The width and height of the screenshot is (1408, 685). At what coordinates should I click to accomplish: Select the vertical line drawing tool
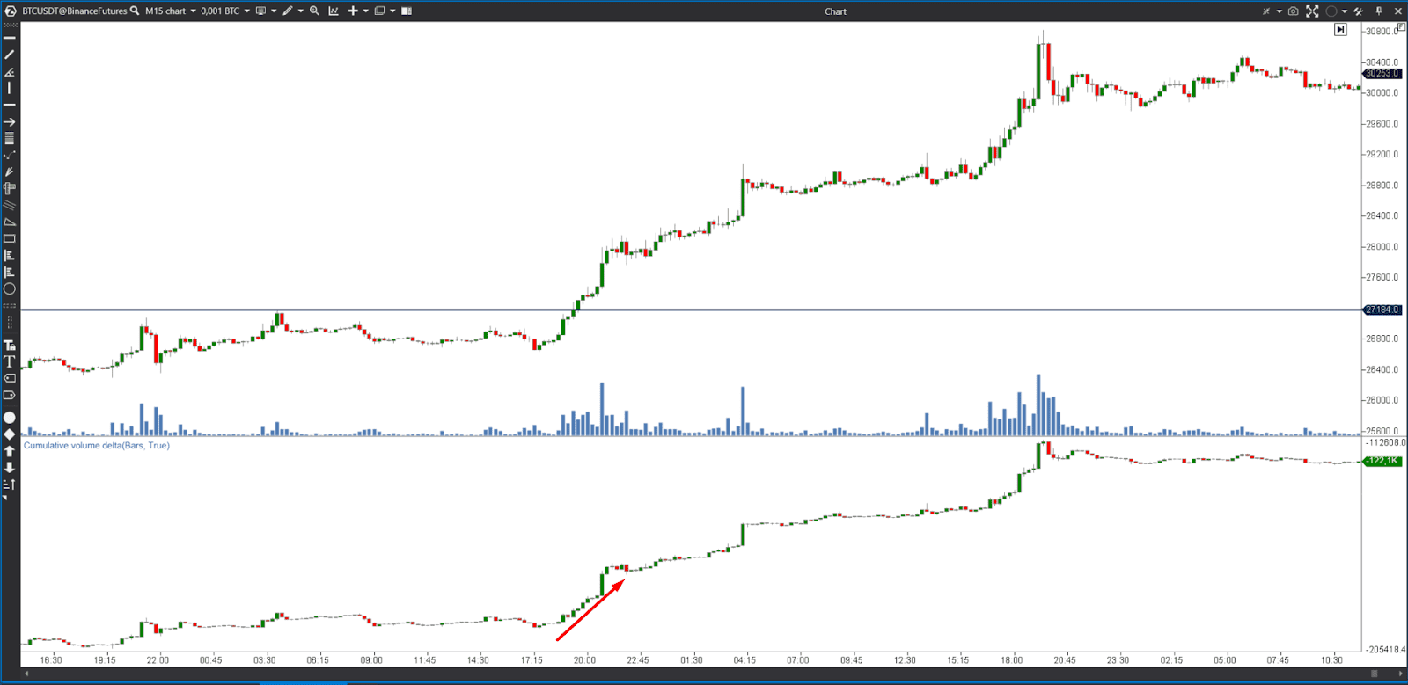10,88
